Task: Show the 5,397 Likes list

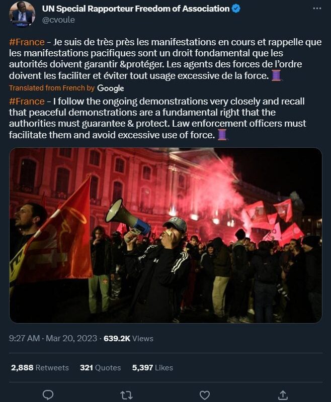Action: pyautogui.click(x=152, y=368)
